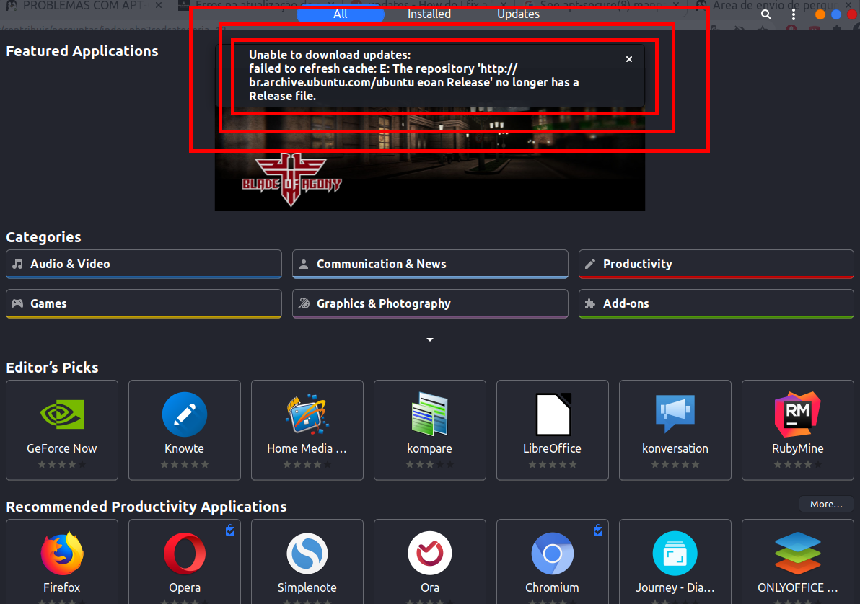Image resolution: width=860 pixels, height=604 pixels.
Task: Click the 'Categories' heading
Action: tap(43, 237)
